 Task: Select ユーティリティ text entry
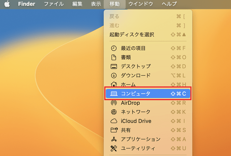pos(138,148)
